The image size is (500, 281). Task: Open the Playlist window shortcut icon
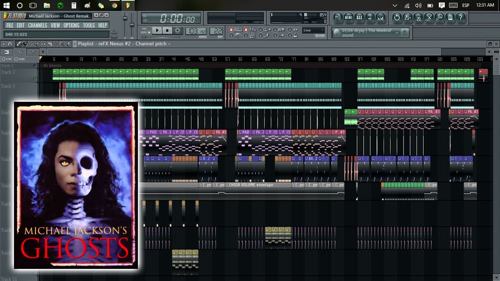coord(338,18)
